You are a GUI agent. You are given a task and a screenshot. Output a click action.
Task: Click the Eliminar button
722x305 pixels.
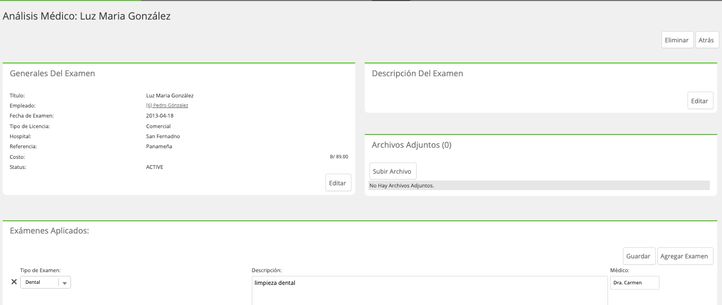pyautogui.click(x=677, y=40)
